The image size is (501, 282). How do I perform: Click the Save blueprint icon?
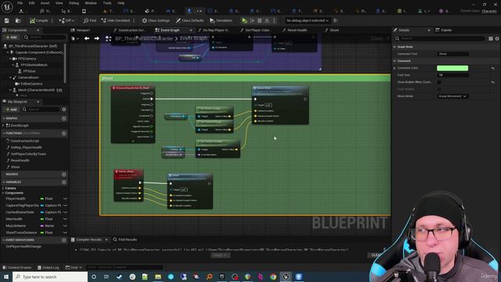point(7,20)
